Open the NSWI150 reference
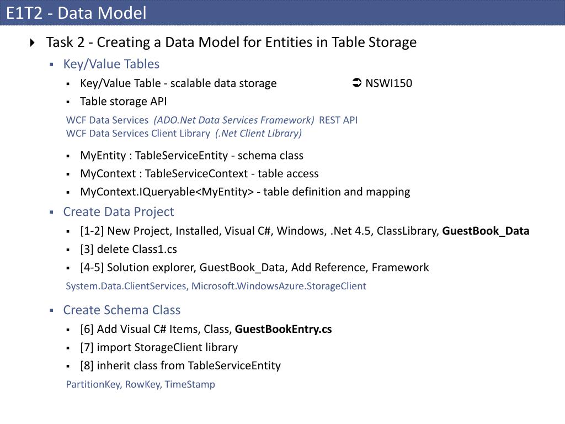This screenshot has width=565, height=424. pos(388,83)
